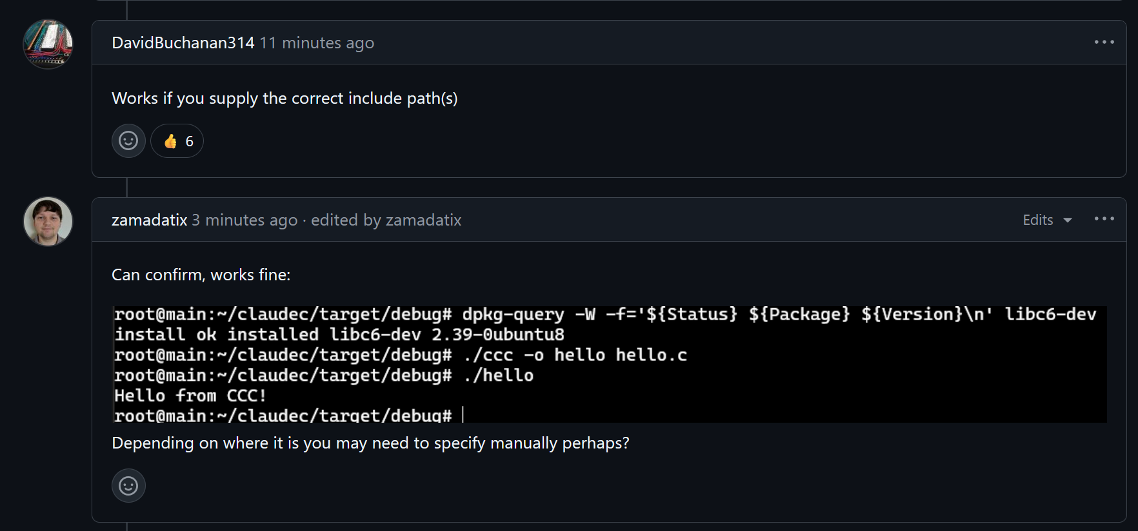Click the "Works if you supply" comment text
Image resolution: width=1138 pixels, height=531 pixels.
tap(284, 98)
